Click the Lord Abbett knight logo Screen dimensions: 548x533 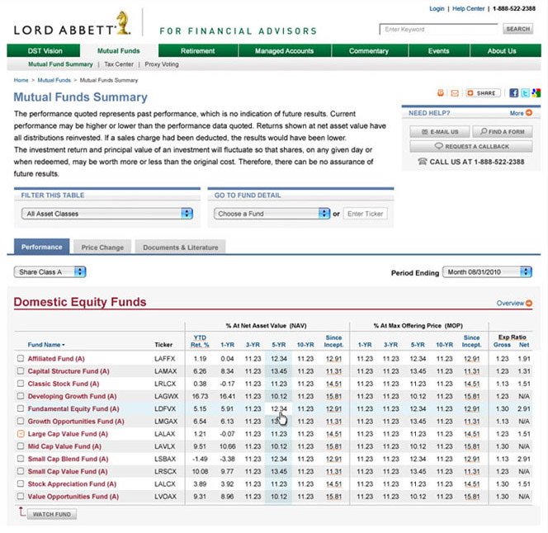(123, 22)
